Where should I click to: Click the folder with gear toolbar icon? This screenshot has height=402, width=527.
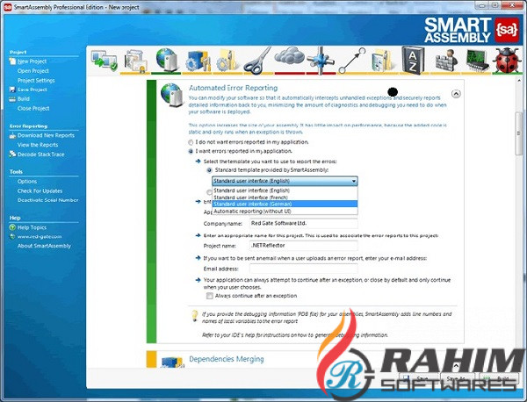point(227,61)
